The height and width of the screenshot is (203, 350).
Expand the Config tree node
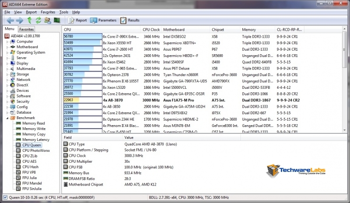pyautogui.click(x=7, y=107)
